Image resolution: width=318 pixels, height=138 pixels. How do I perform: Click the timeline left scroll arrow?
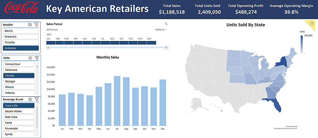pyautogui.click(x=48, y=47)
